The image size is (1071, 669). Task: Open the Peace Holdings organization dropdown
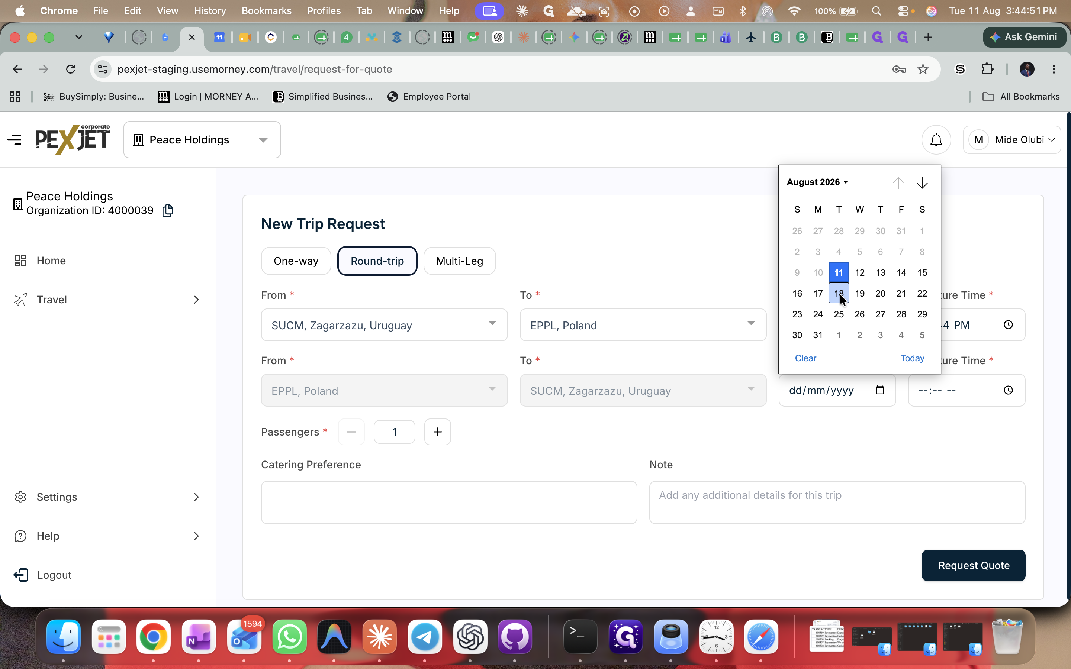(x=202, y=140)
